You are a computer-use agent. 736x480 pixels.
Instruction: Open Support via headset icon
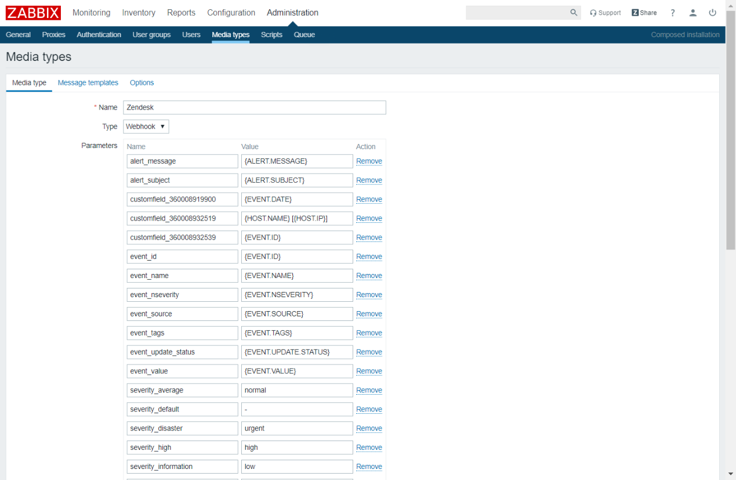(x=593, y=13)
